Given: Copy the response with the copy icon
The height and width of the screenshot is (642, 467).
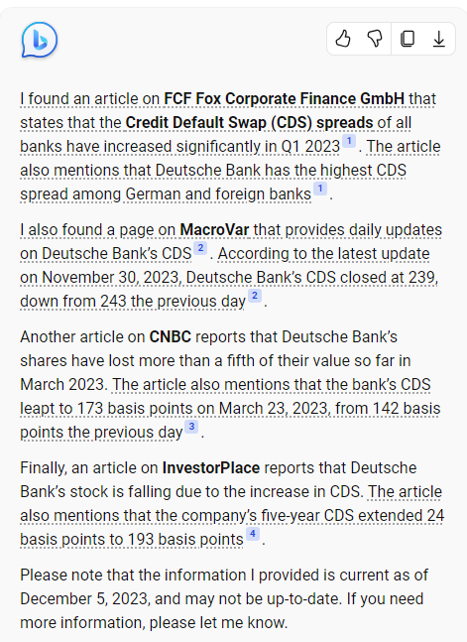Looking at the screenshot, I should 408,39.
